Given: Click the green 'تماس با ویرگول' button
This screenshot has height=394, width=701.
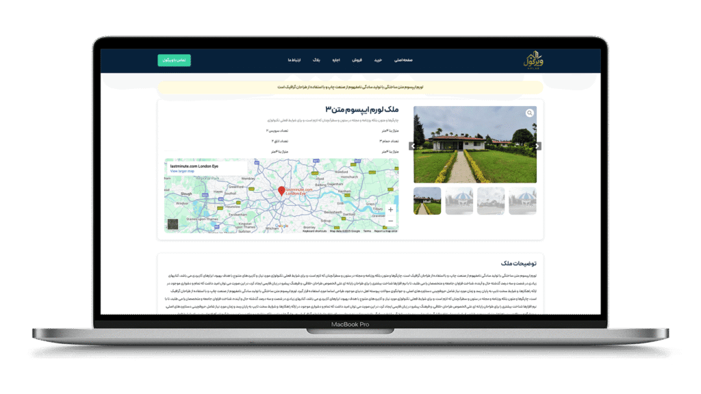Looking at the screenshot, I should tap(174, 60).
